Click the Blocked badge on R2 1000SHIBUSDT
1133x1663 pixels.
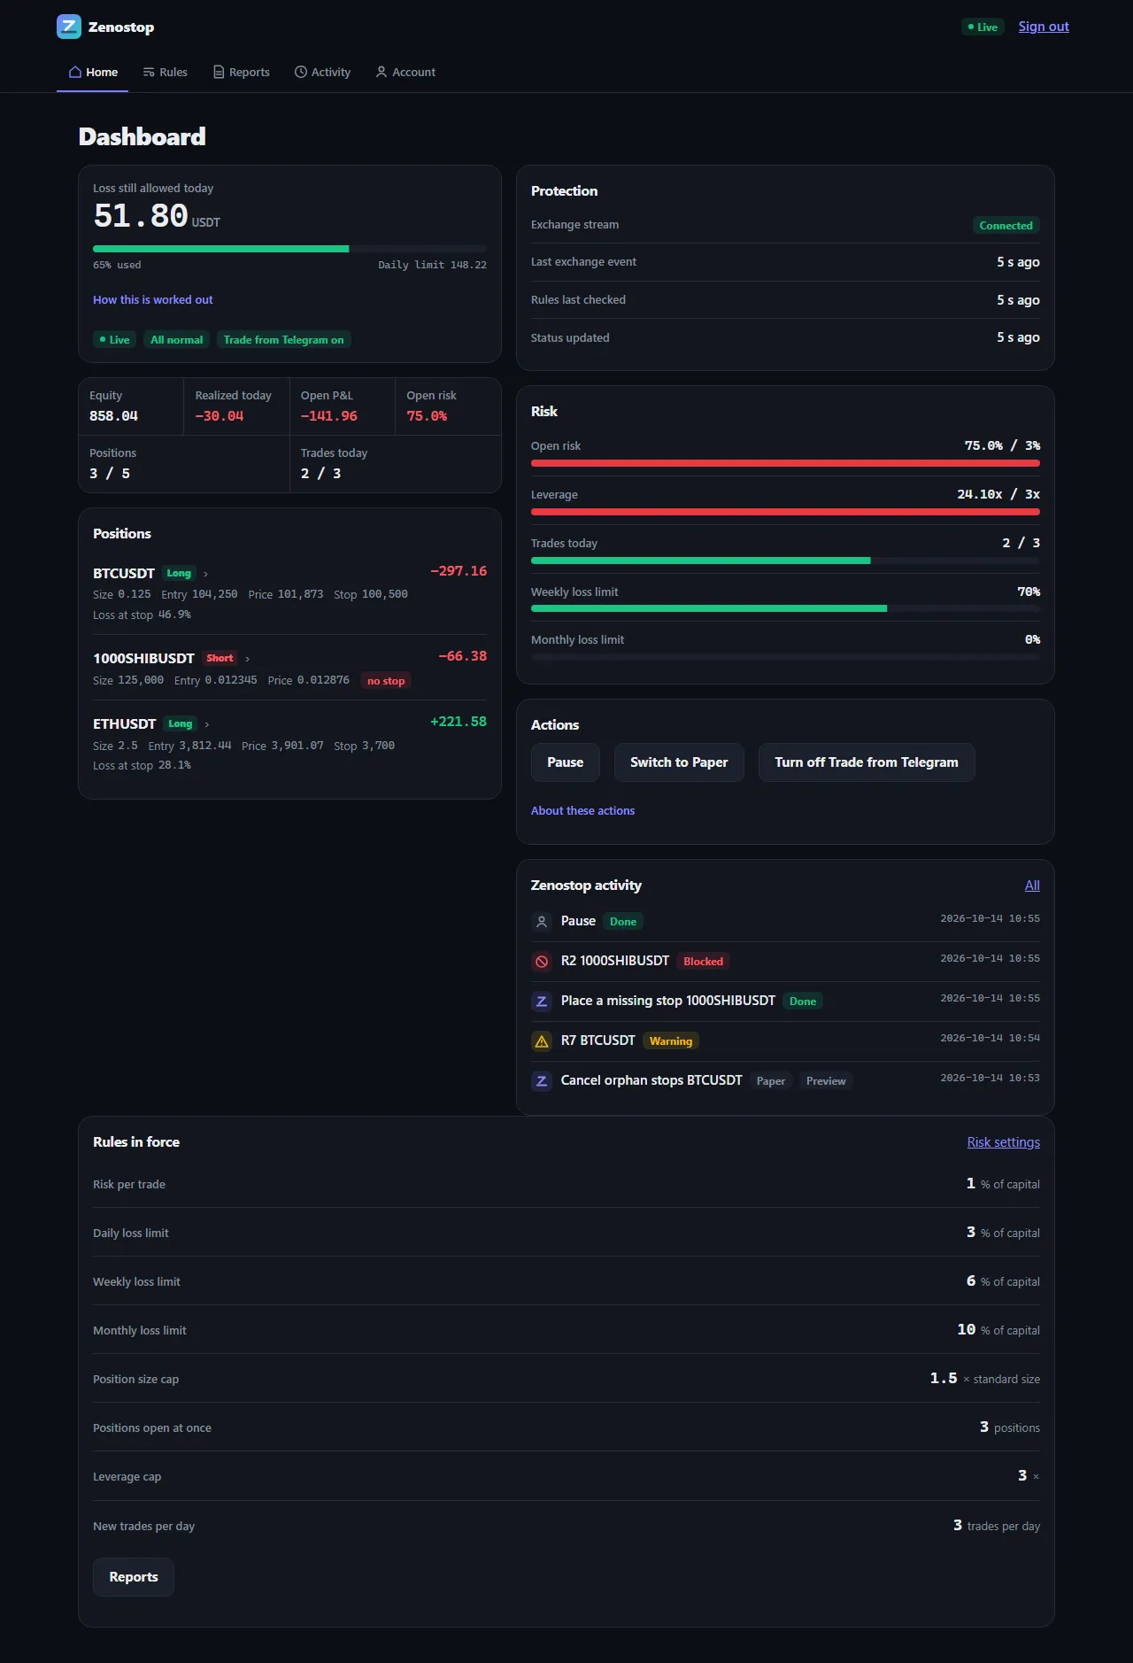pos(703,962)
